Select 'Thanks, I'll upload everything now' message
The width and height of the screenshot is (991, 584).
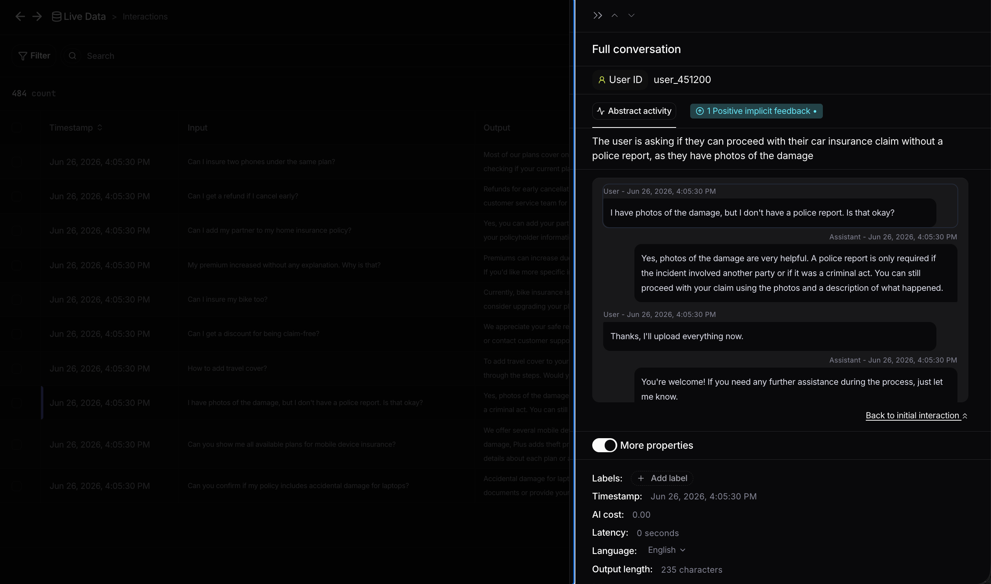coord(769,336)
